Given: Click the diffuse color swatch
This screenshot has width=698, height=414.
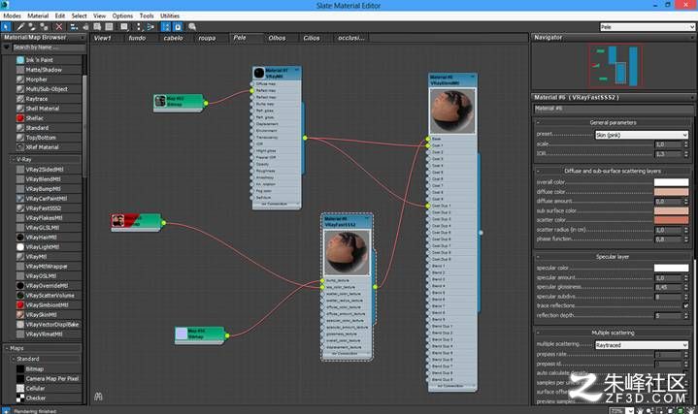Looking at the screenshot, I should click(671, 192).
